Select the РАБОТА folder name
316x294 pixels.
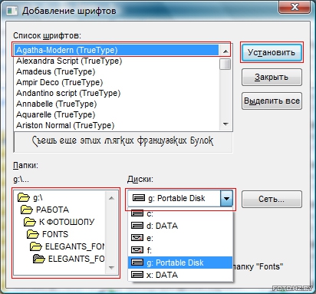[52, 210]
